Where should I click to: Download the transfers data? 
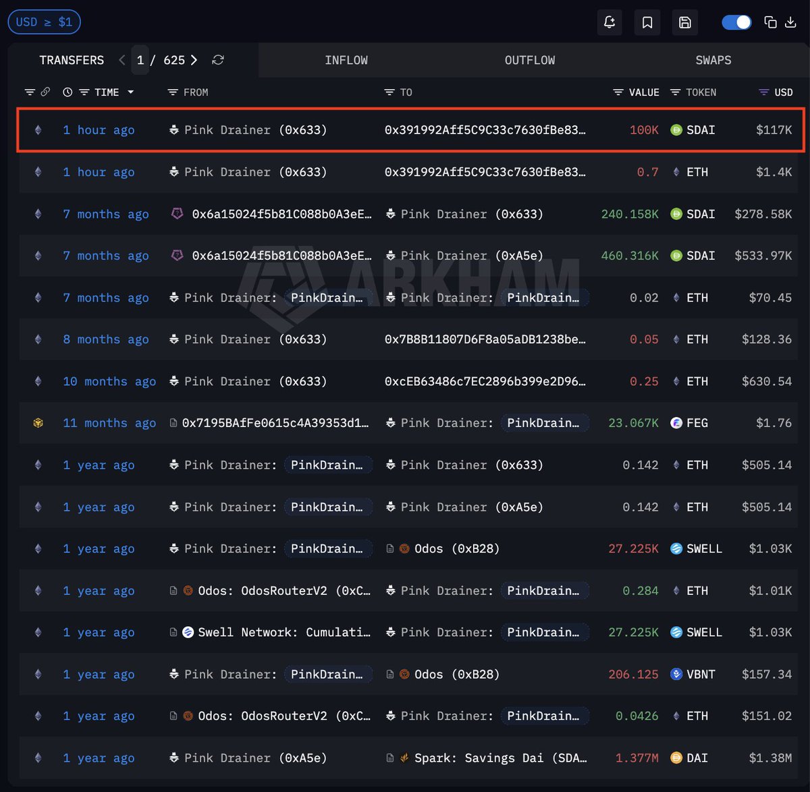click(790, 22)
